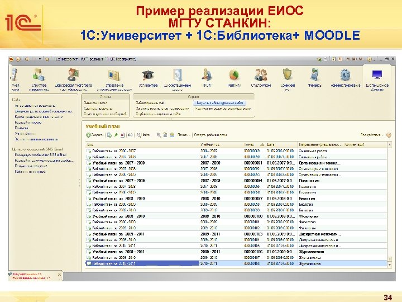402x302 pixels.
Task: Open the Студгородок section
Action: click(261, 79)
